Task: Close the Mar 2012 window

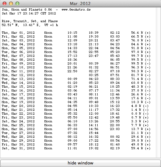Action: [x=5, y=4]
